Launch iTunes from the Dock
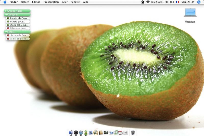This screenshot has width=204, height=136. pos(116,133)
